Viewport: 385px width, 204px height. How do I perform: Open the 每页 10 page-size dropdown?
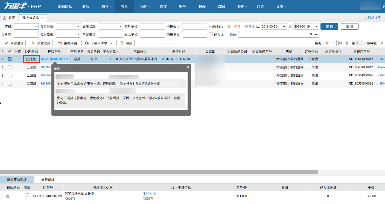coord(331,43)
